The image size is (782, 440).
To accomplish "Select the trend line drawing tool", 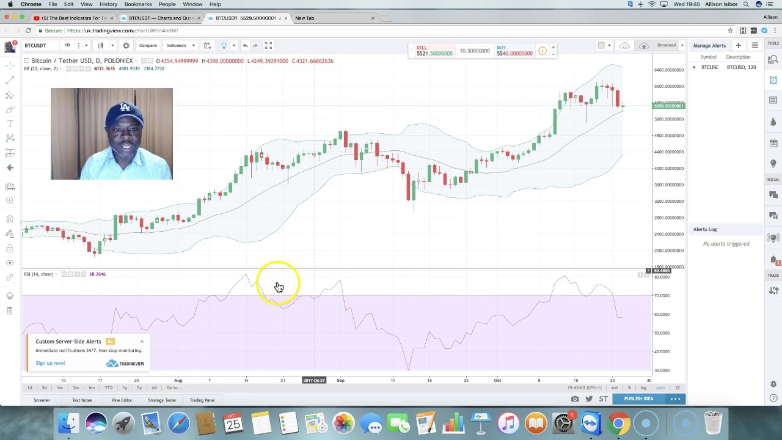I will coord(10,80).
